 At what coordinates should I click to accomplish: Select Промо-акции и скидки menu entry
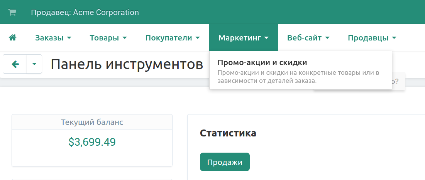point(262,62)
